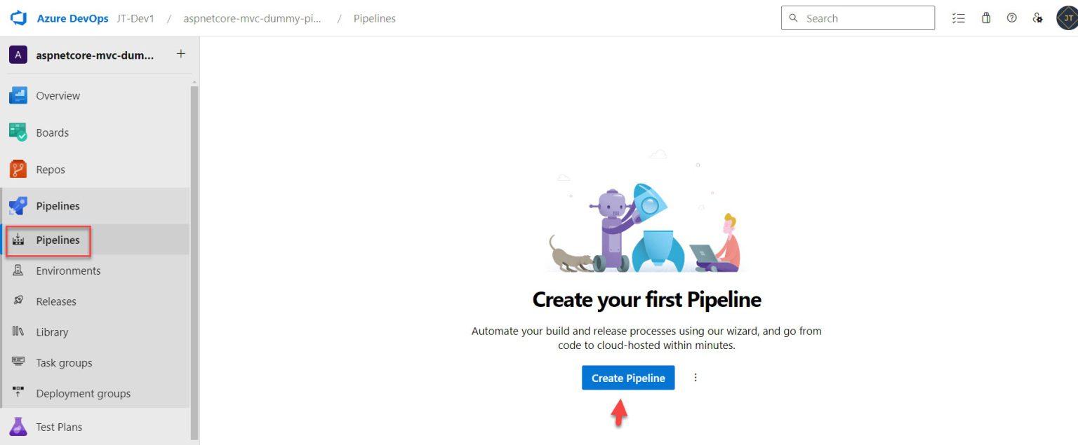This screenshot has width=1078, height=445.
Task: Open the Help question mark icon
Action: (1011, 18)
